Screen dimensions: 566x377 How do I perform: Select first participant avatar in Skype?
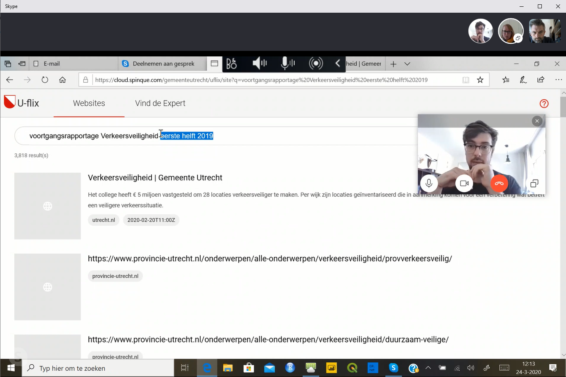480,31
